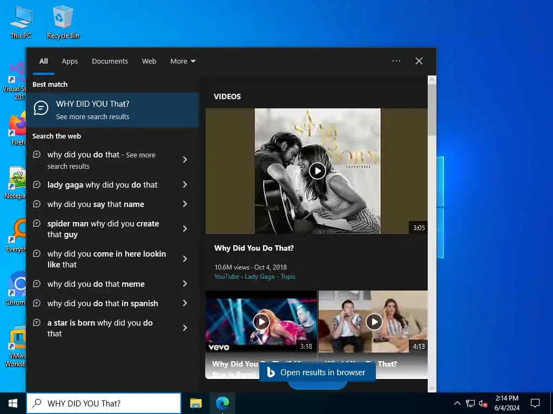The height and width of the screenshot is (414, 553).
Task: Launch Microsoft Edge from taskbar
Action: tap(222, 403)
